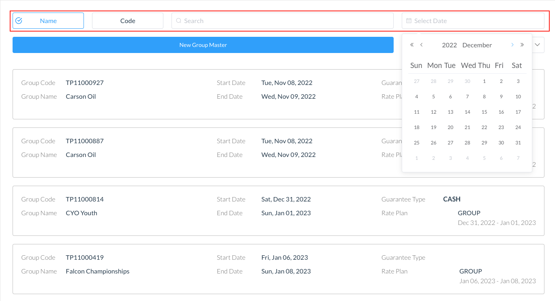Pick December 31 in the calendar

coord(518,143)
